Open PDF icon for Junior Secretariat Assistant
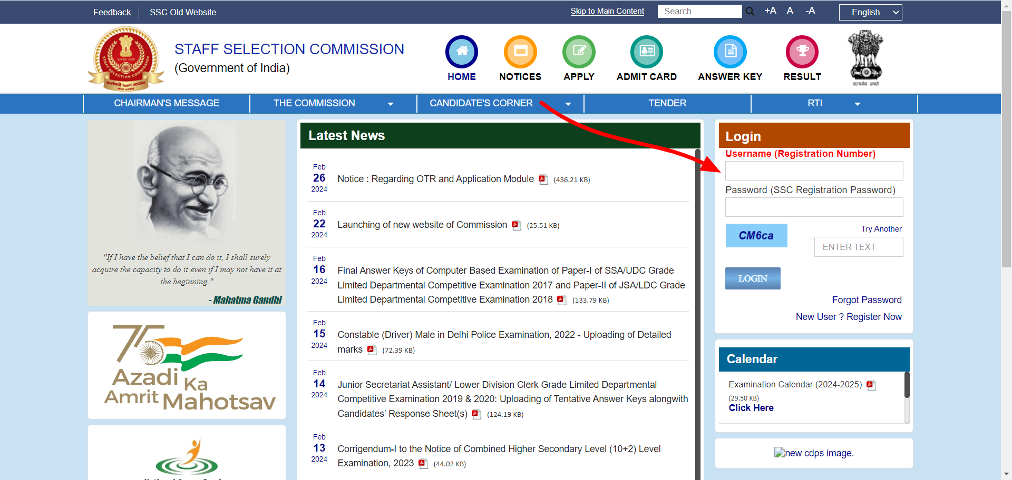This screenshot has width=1012, height=480. pyautogui.click(x=476, y=414)
